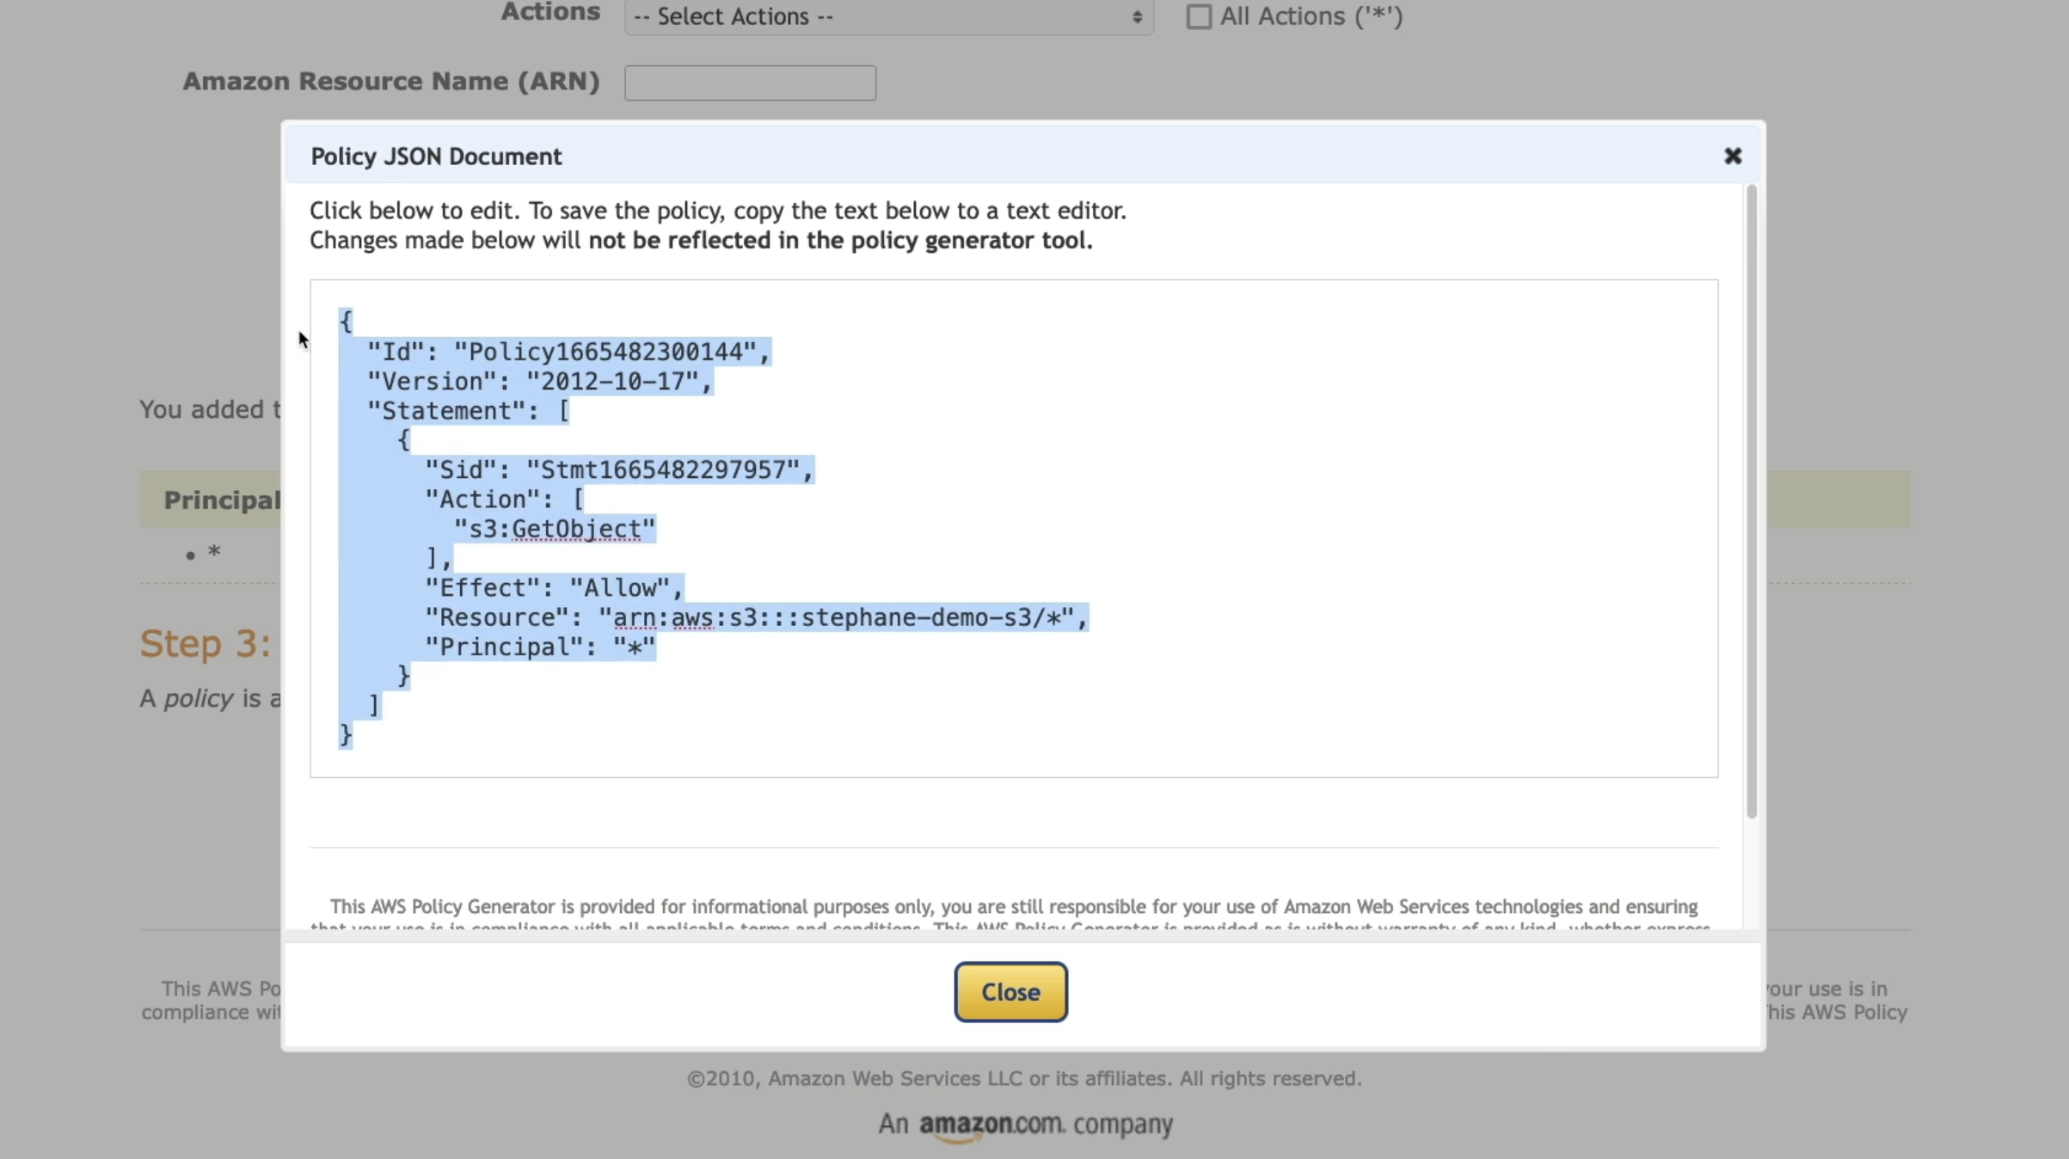The height and width of the screenshot is (1159, 2069).
Task: Click the yellow Close button
Action: 1010,991
